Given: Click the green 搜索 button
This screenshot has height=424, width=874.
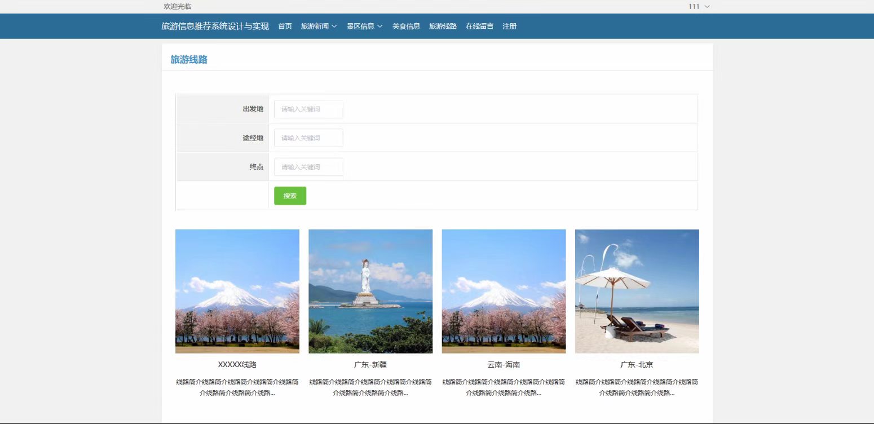Looking at the screenshot, I should [x=290, y=196].
